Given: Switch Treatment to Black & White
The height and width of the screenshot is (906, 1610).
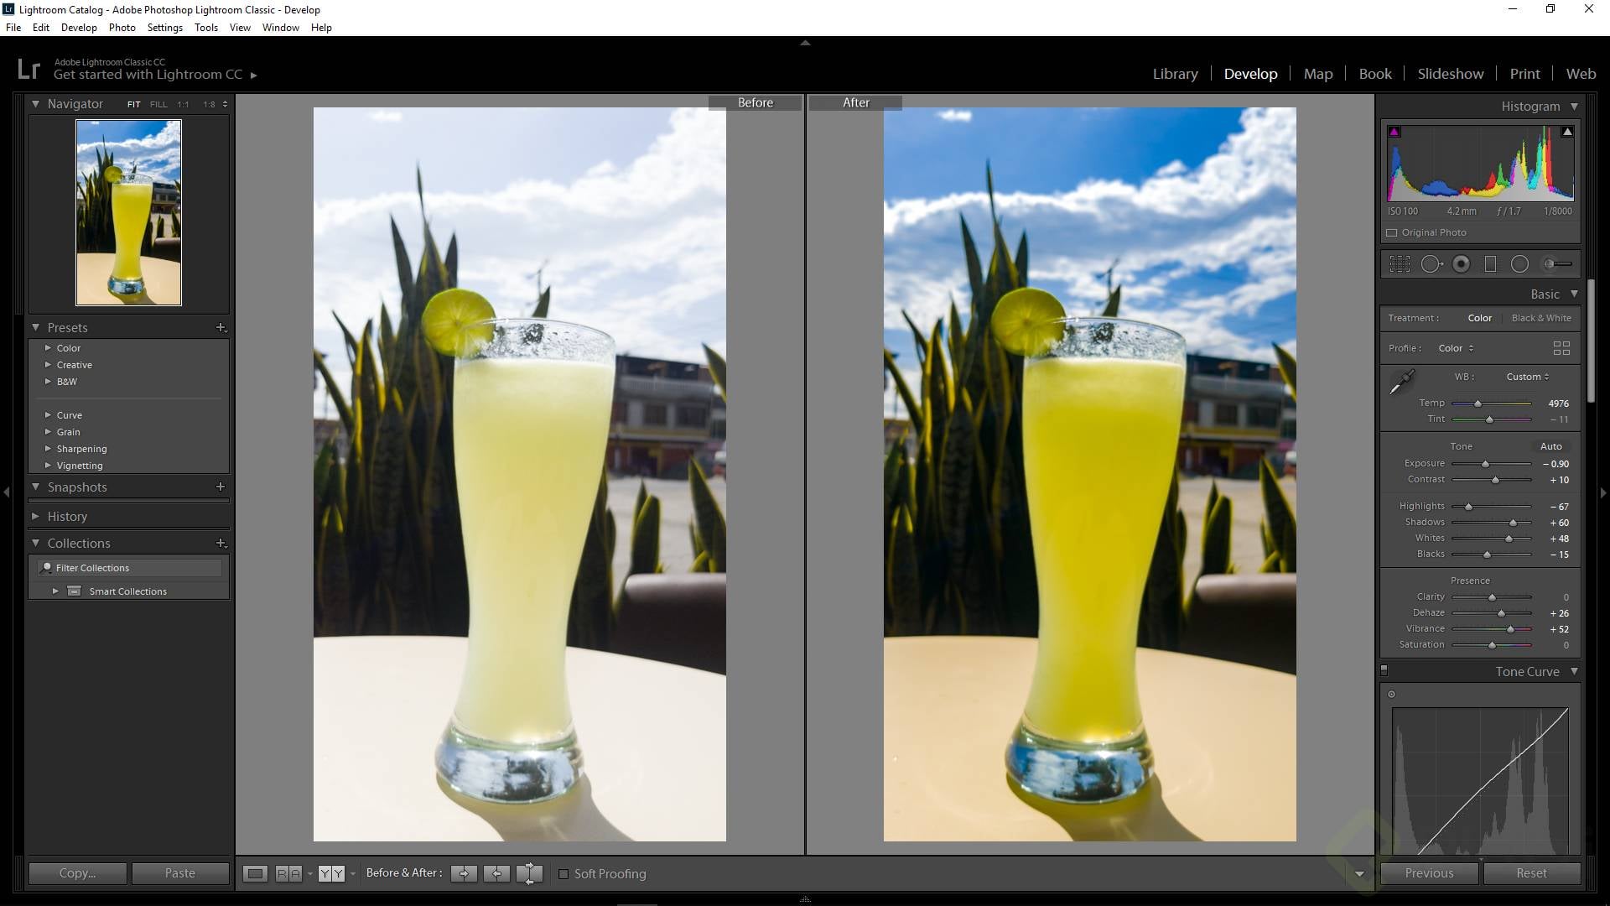Looking at the screenshot, I should coord(1540,318).
